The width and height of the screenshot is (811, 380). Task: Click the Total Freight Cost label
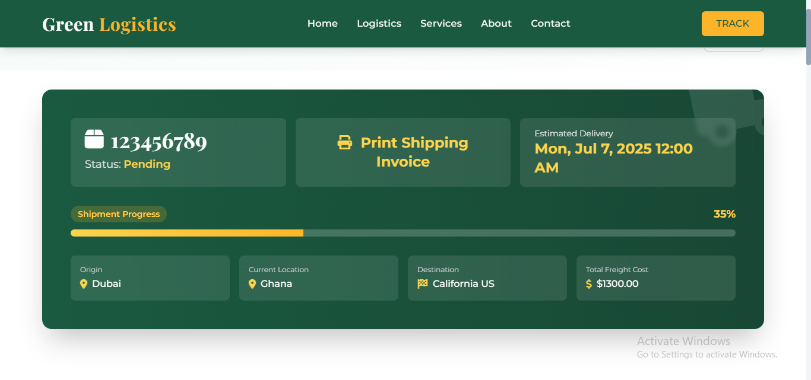point(617,270)
